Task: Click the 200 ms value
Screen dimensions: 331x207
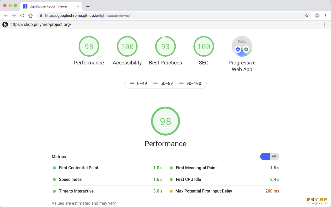Action: 272,191
